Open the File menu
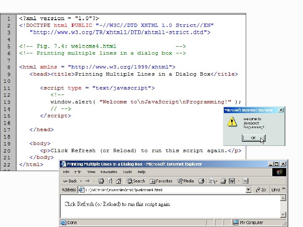Screen dimensions: 303x227 click(66, 172)
